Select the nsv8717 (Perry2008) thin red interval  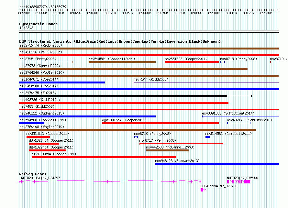pyautogui.click(x=182, y=144)
